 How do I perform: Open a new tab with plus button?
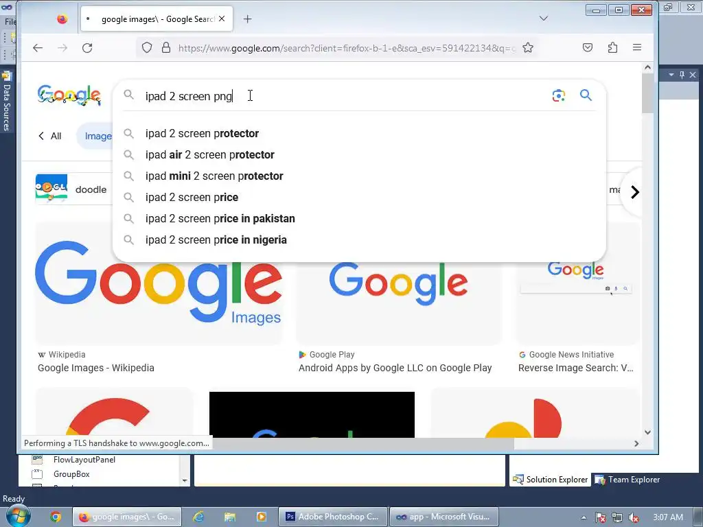(247, 19)
